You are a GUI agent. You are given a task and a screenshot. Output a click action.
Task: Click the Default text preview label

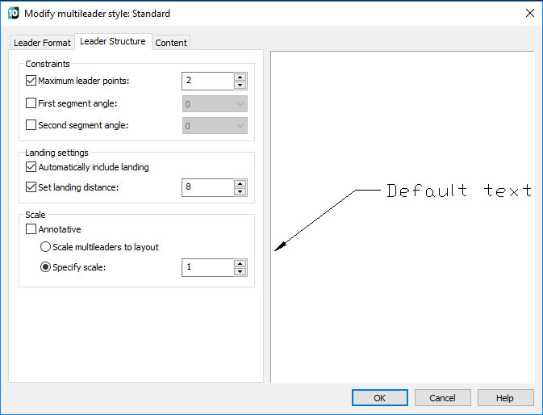(459, 191)
